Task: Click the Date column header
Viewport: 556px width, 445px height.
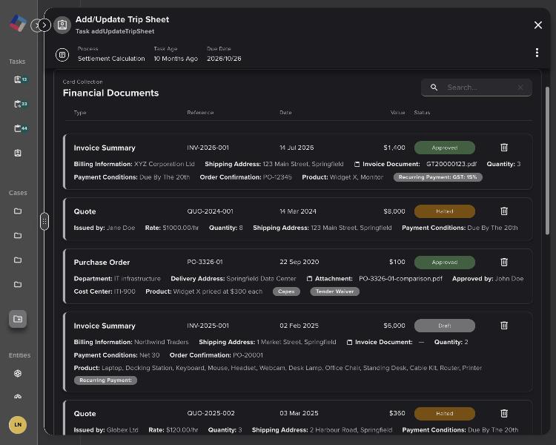Action: (285, 113)
